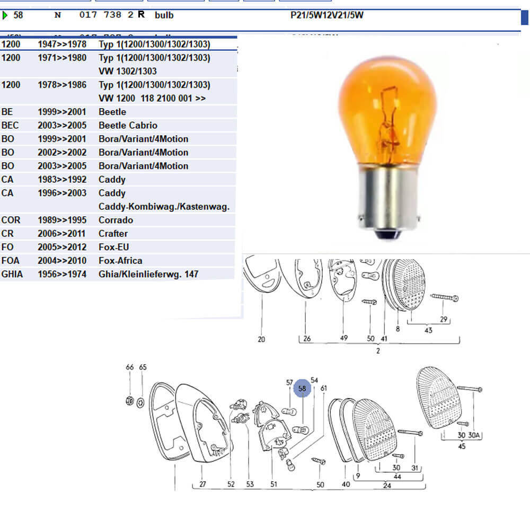The height and width of the screenshot is (530, 530).
Task: Click callout number 20 in upper diagram
Action: (x=261, y=339)
